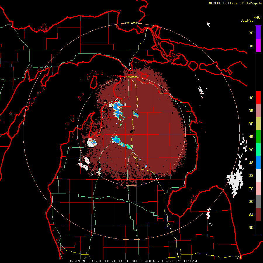Click the DS legend label

(251, 176)
